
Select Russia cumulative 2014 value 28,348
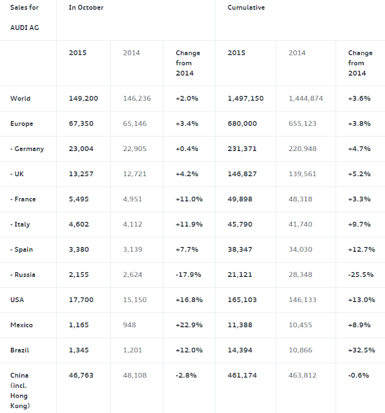tap(300, 275)
